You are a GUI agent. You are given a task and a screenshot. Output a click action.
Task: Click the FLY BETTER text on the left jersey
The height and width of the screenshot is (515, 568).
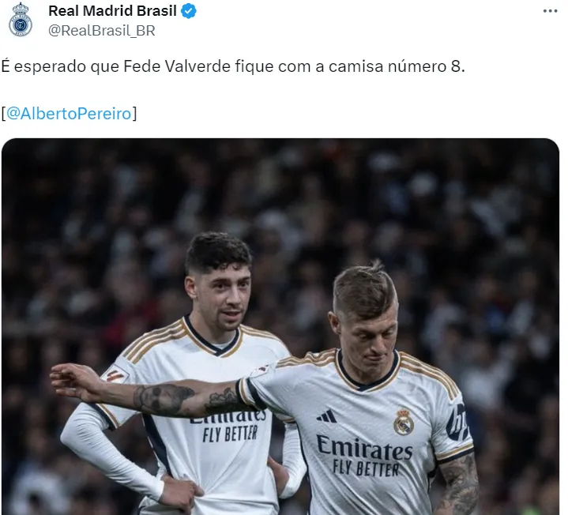coord(230,434)
